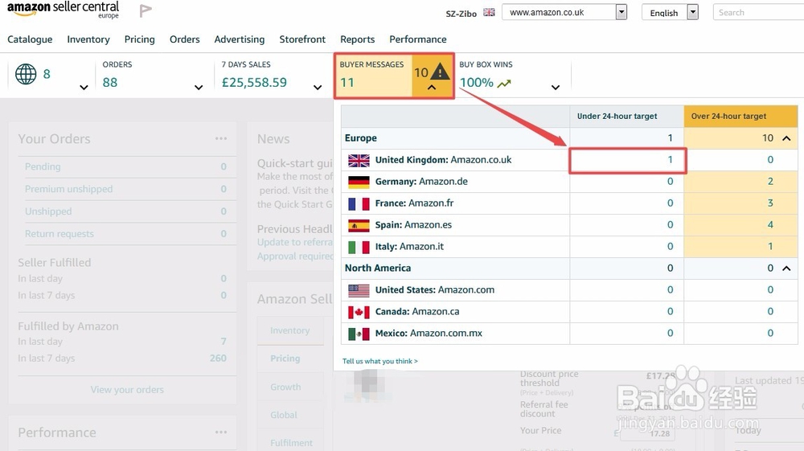Open the Catalogue menu

coord(30,39)
